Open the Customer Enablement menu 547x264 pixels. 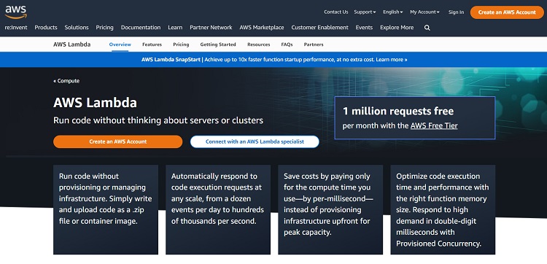point(320,28)
